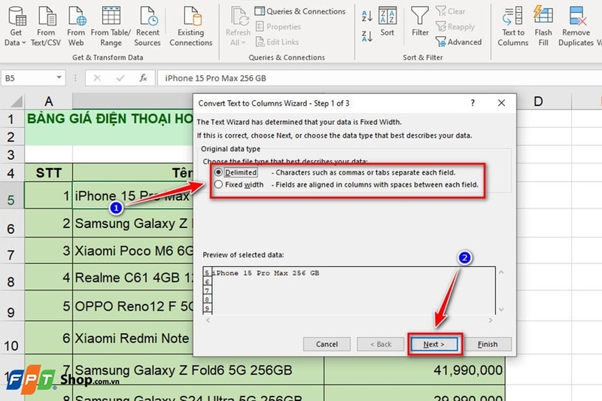This screenshot has width=602, height=401.
Task: Click the Properties command
Action: tap(278, 26)
